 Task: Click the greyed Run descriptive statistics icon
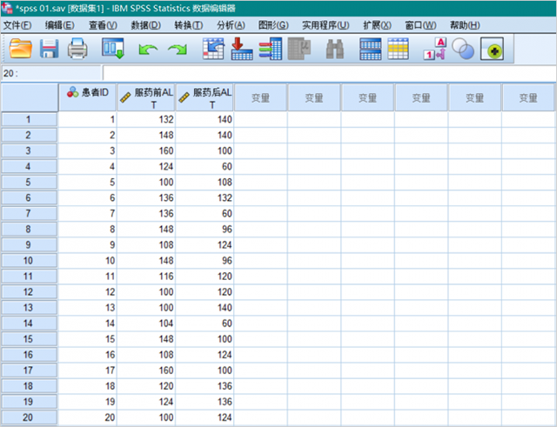point(299,49)
